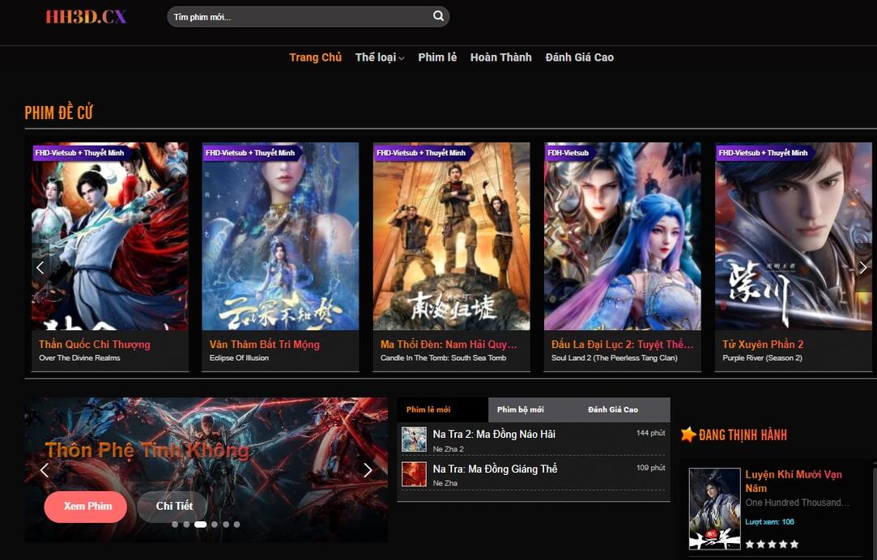Focus the Tìm phim mới search field
The height and width of the screenshot is (560, 877).
[x=298, y=17]
